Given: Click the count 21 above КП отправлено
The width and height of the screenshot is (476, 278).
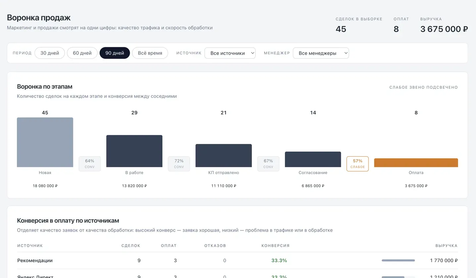Looking at the screenshot, I should point(224,113).
